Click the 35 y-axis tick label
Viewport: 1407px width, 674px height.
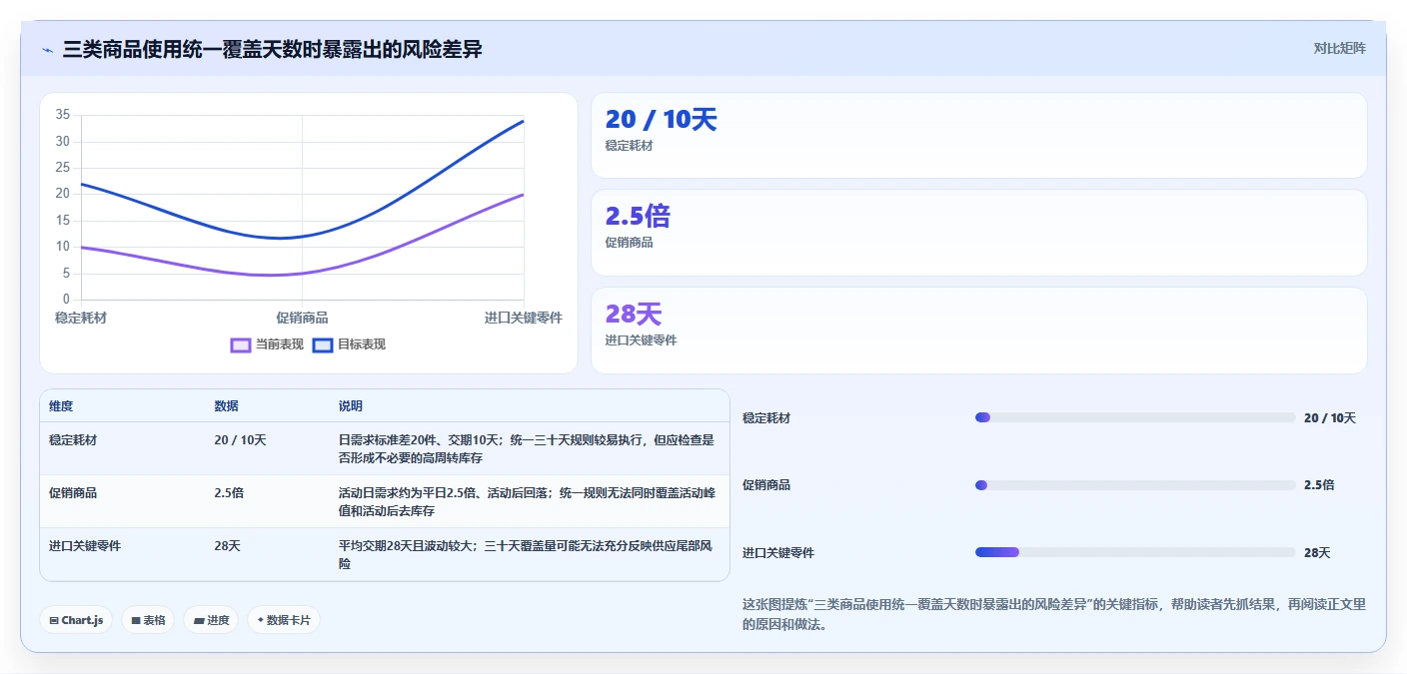coord(62,115)
